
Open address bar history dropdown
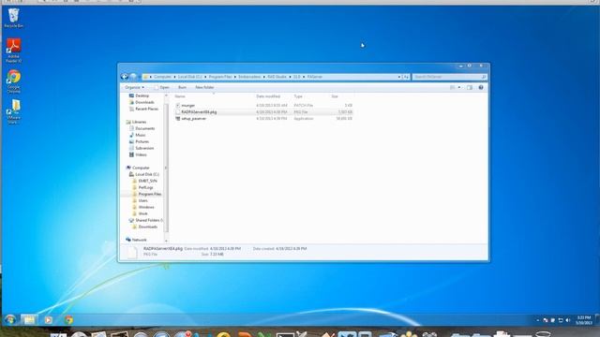point(399,77)
